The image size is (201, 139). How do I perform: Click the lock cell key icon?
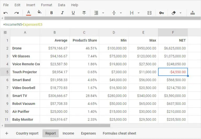coord(161,13)
